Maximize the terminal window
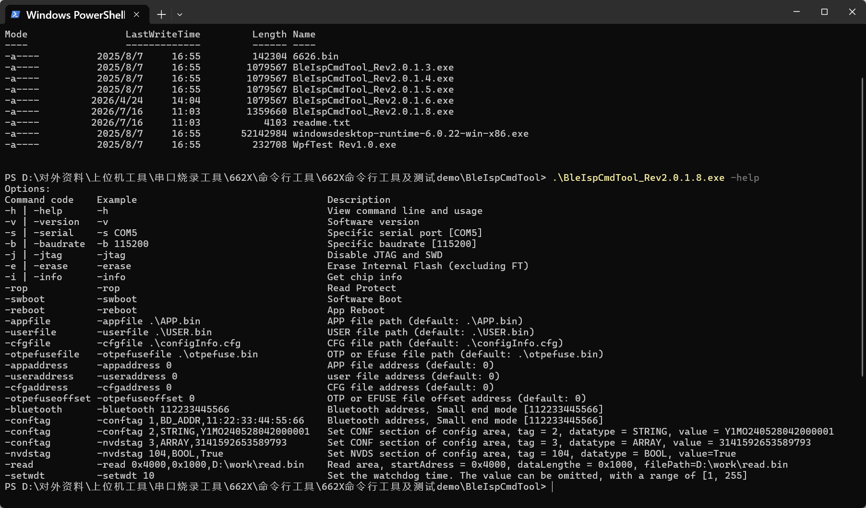The width and height of the screenshot is (866, 508). click(824, 12)
